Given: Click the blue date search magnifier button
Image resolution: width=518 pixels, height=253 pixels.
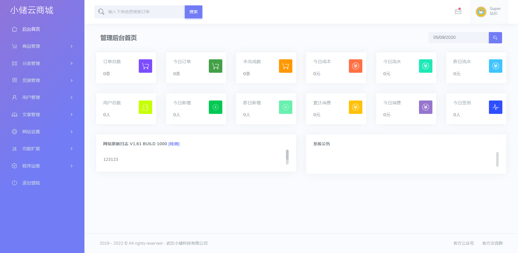Looking at the screenshot, I should click(x=495, y=38).
